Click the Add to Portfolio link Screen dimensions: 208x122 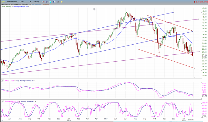(36, 4)
